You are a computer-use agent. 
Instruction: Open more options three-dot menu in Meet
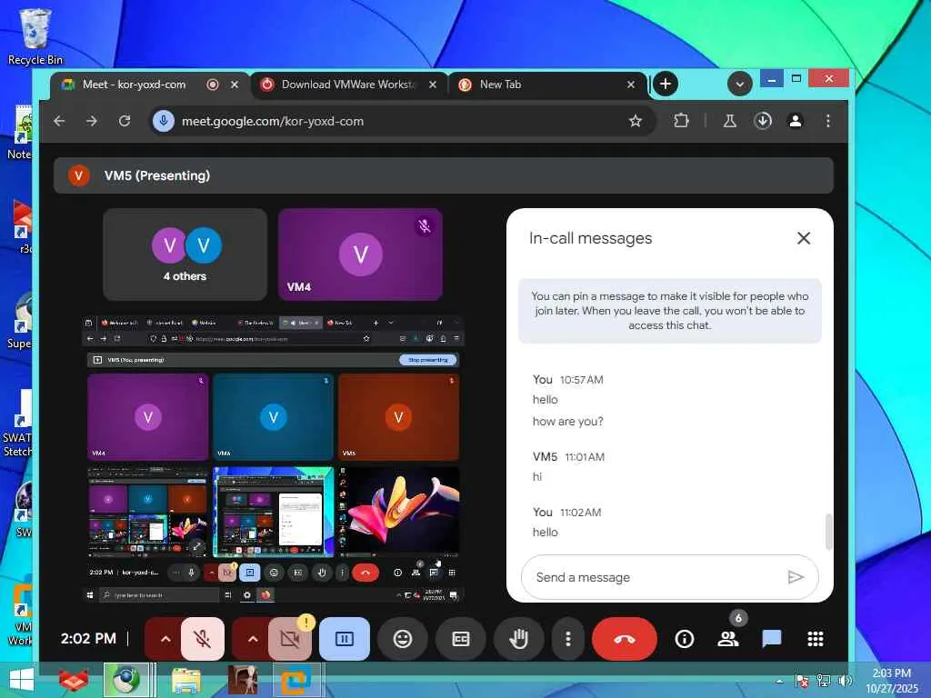[x=568, y=639]
